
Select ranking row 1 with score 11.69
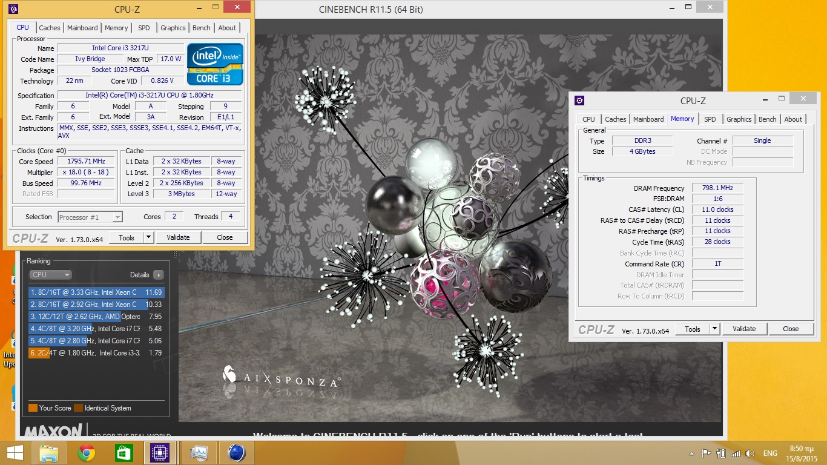click(96, 292)
